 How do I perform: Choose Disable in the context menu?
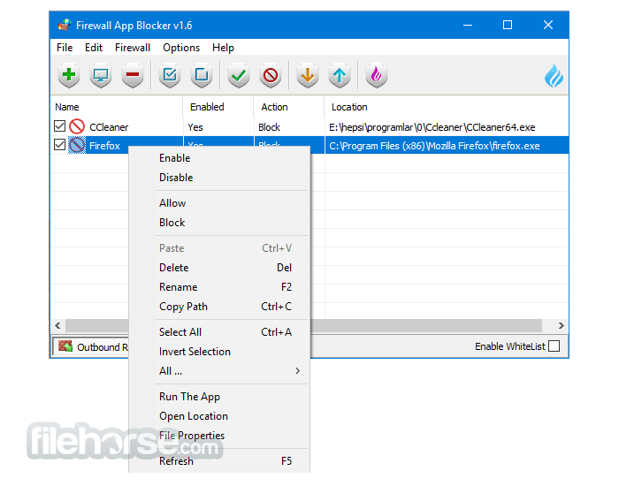[x=219, y=178]
